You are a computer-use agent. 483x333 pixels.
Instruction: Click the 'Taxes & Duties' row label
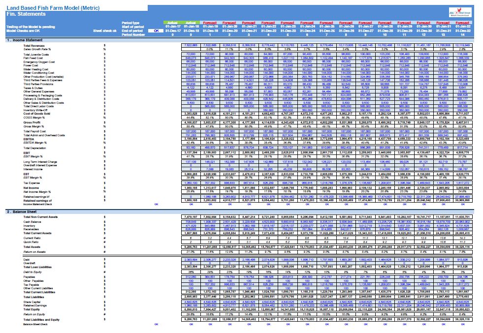(33, 88)
